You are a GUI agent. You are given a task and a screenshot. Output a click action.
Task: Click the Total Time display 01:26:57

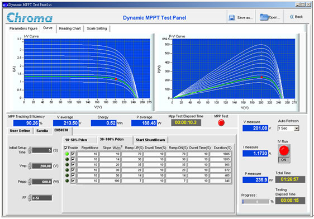point(290,179)
